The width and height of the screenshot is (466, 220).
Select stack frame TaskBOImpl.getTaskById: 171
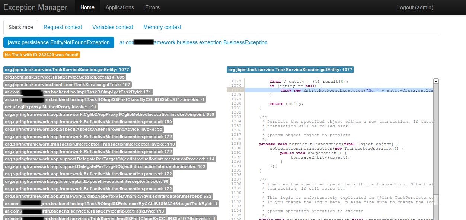click(78, 92)
